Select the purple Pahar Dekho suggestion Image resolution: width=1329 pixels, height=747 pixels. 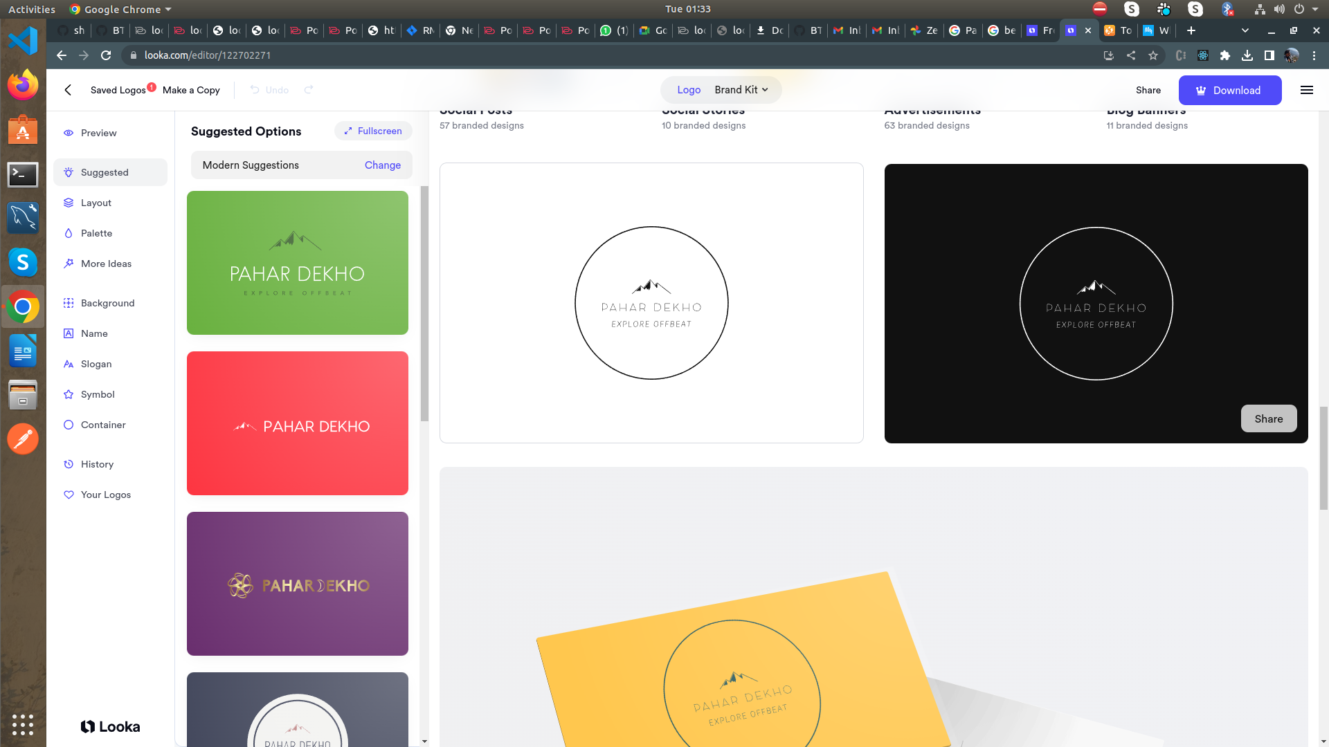coord(298,584)
